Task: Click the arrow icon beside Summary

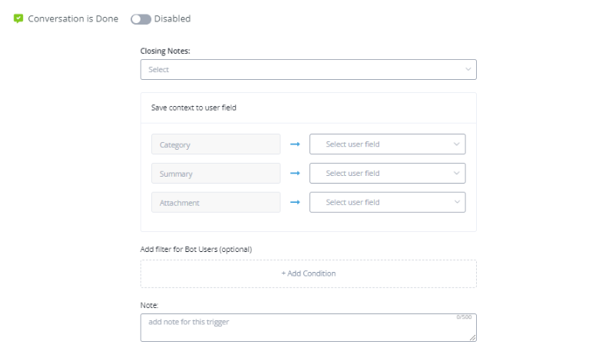Action: 295,174
